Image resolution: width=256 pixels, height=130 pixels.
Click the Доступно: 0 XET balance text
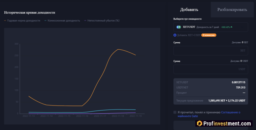pos(240,42)
